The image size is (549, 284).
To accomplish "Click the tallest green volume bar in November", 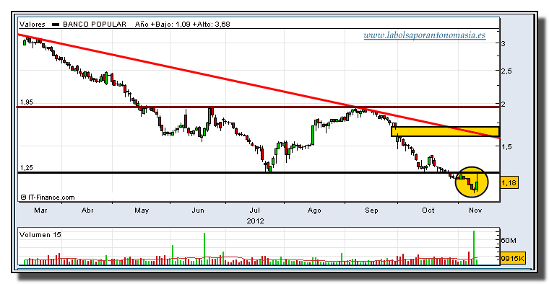I will pyautogui.click(x=474, y=247).
